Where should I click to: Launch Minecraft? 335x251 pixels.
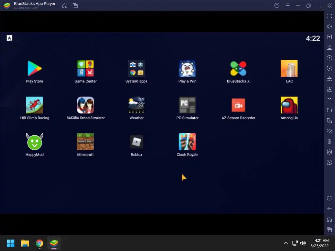(x=85, y=142)
